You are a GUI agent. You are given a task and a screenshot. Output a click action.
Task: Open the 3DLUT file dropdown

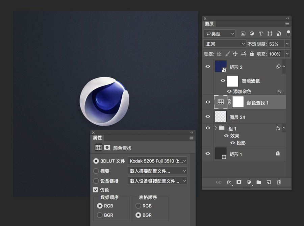click(157, 161)
